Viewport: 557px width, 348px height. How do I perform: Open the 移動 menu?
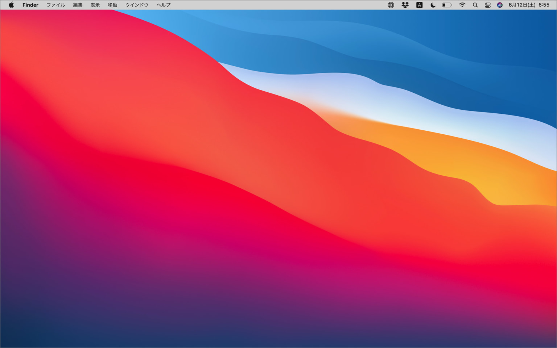(112, 5)
